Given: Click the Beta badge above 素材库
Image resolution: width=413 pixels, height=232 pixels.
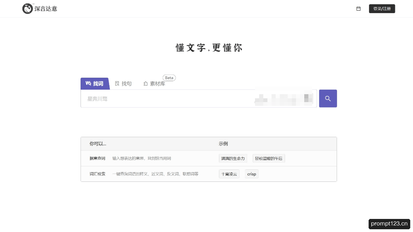Looking at the screenshot, I should point(169,78).
